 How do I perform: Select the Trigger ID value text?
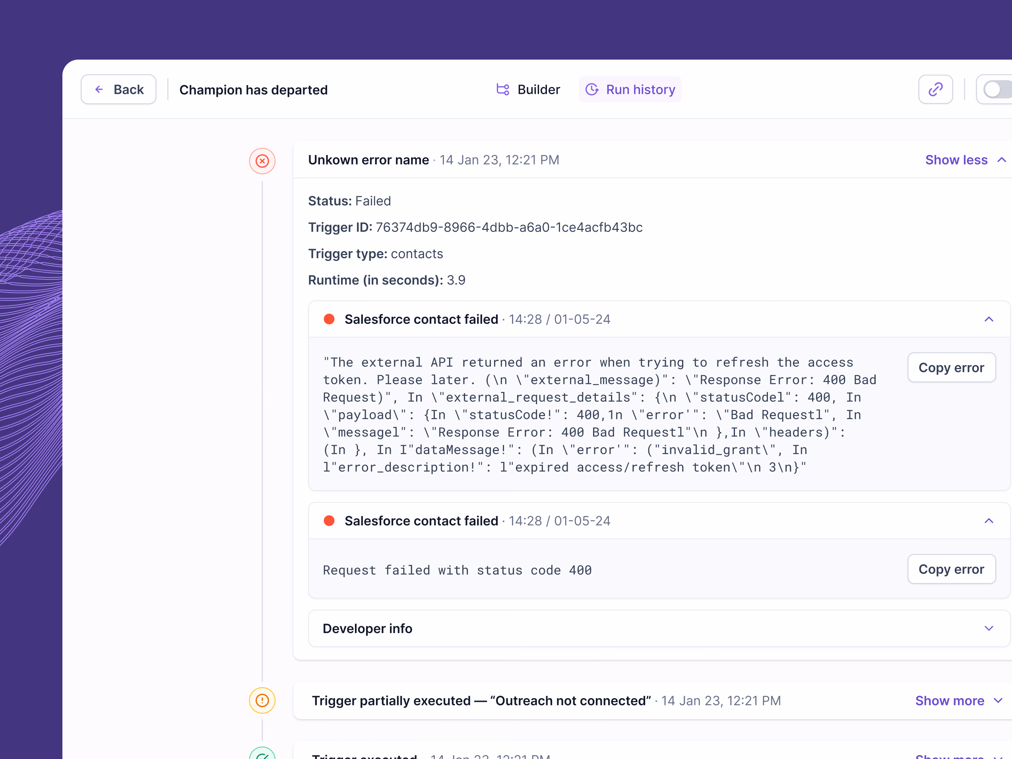pyautogui.click(x=509, y=227)
